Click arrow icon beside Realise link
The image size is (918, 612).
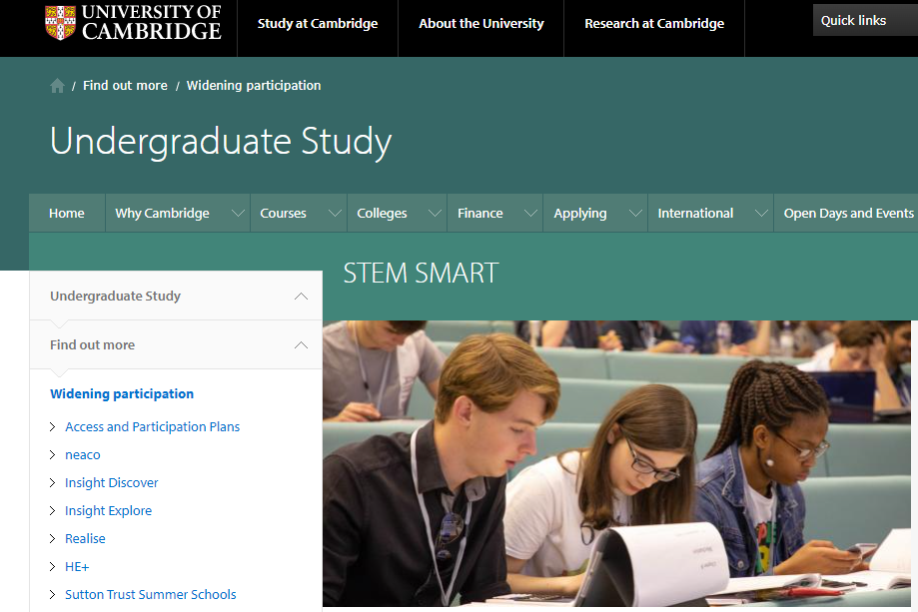tap(53, 538)
